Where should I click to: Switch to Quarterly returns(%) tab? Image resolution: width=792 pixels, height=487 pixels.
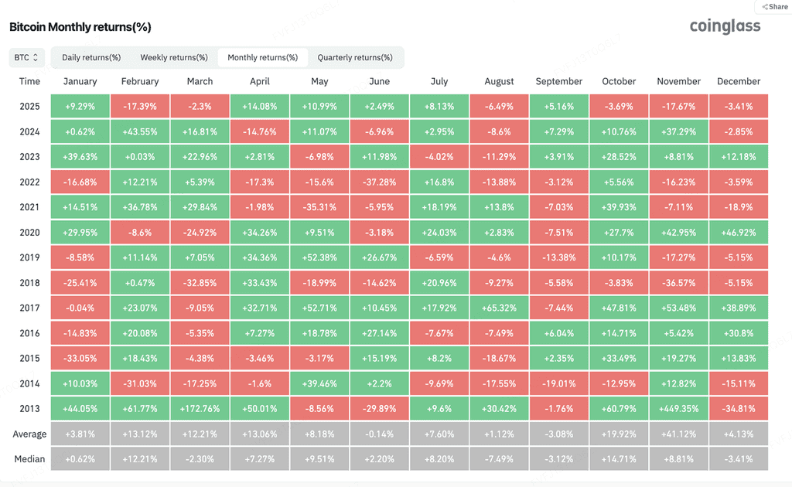(x=355, y=57)
